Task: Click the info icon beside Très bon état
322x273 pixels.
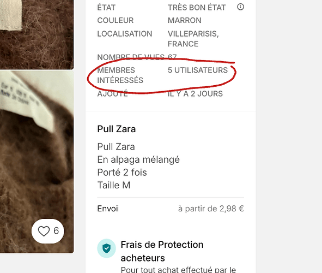Action: pyautogui.click(x=240, y=7)
